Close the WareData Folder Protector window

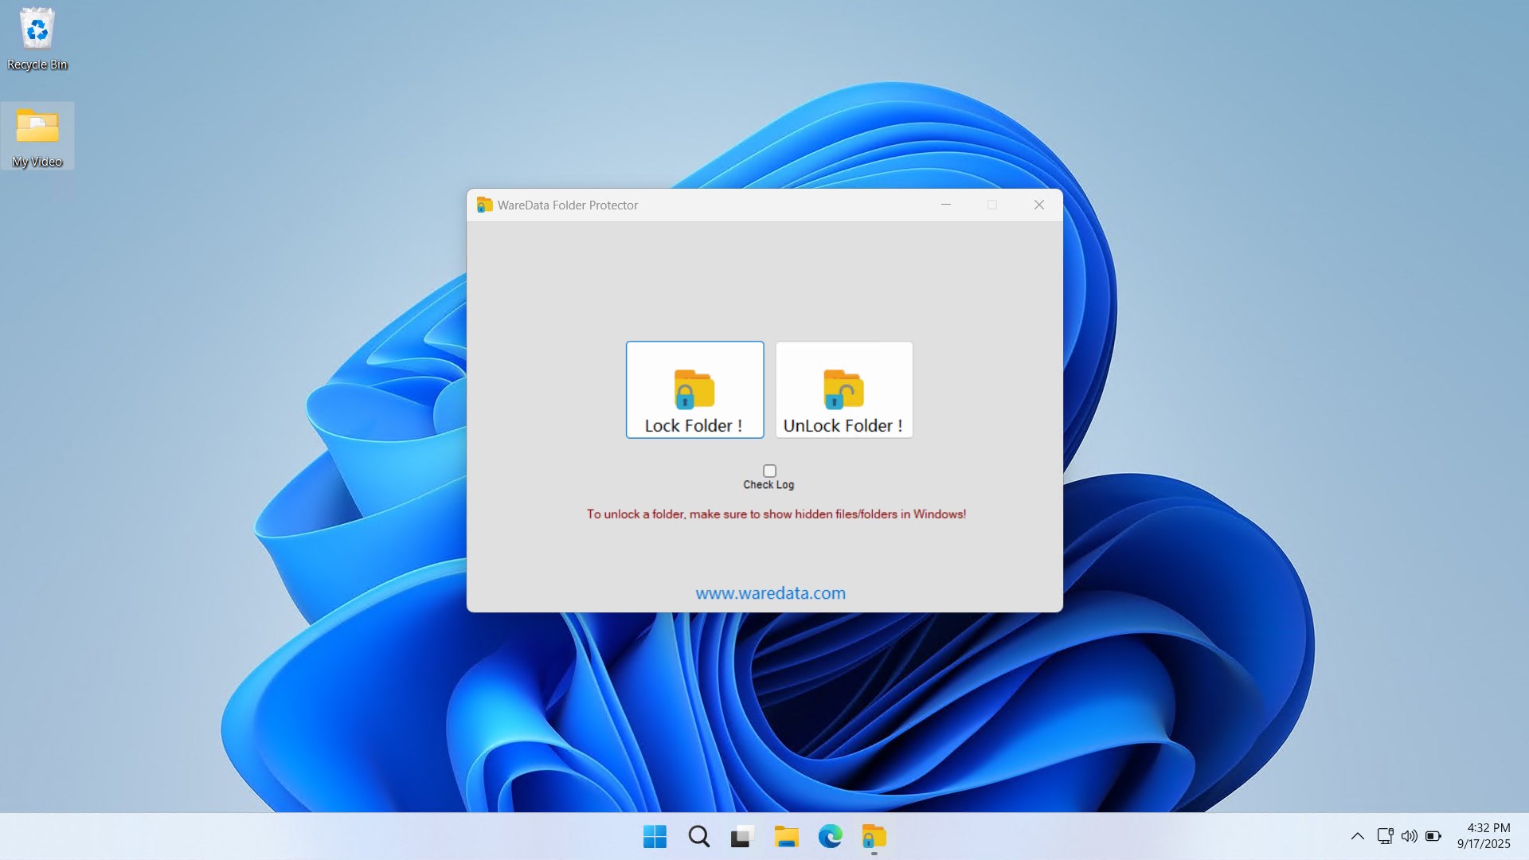pos(1038,205)
